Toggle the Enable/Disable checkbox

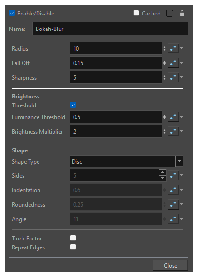click(12, 13)
